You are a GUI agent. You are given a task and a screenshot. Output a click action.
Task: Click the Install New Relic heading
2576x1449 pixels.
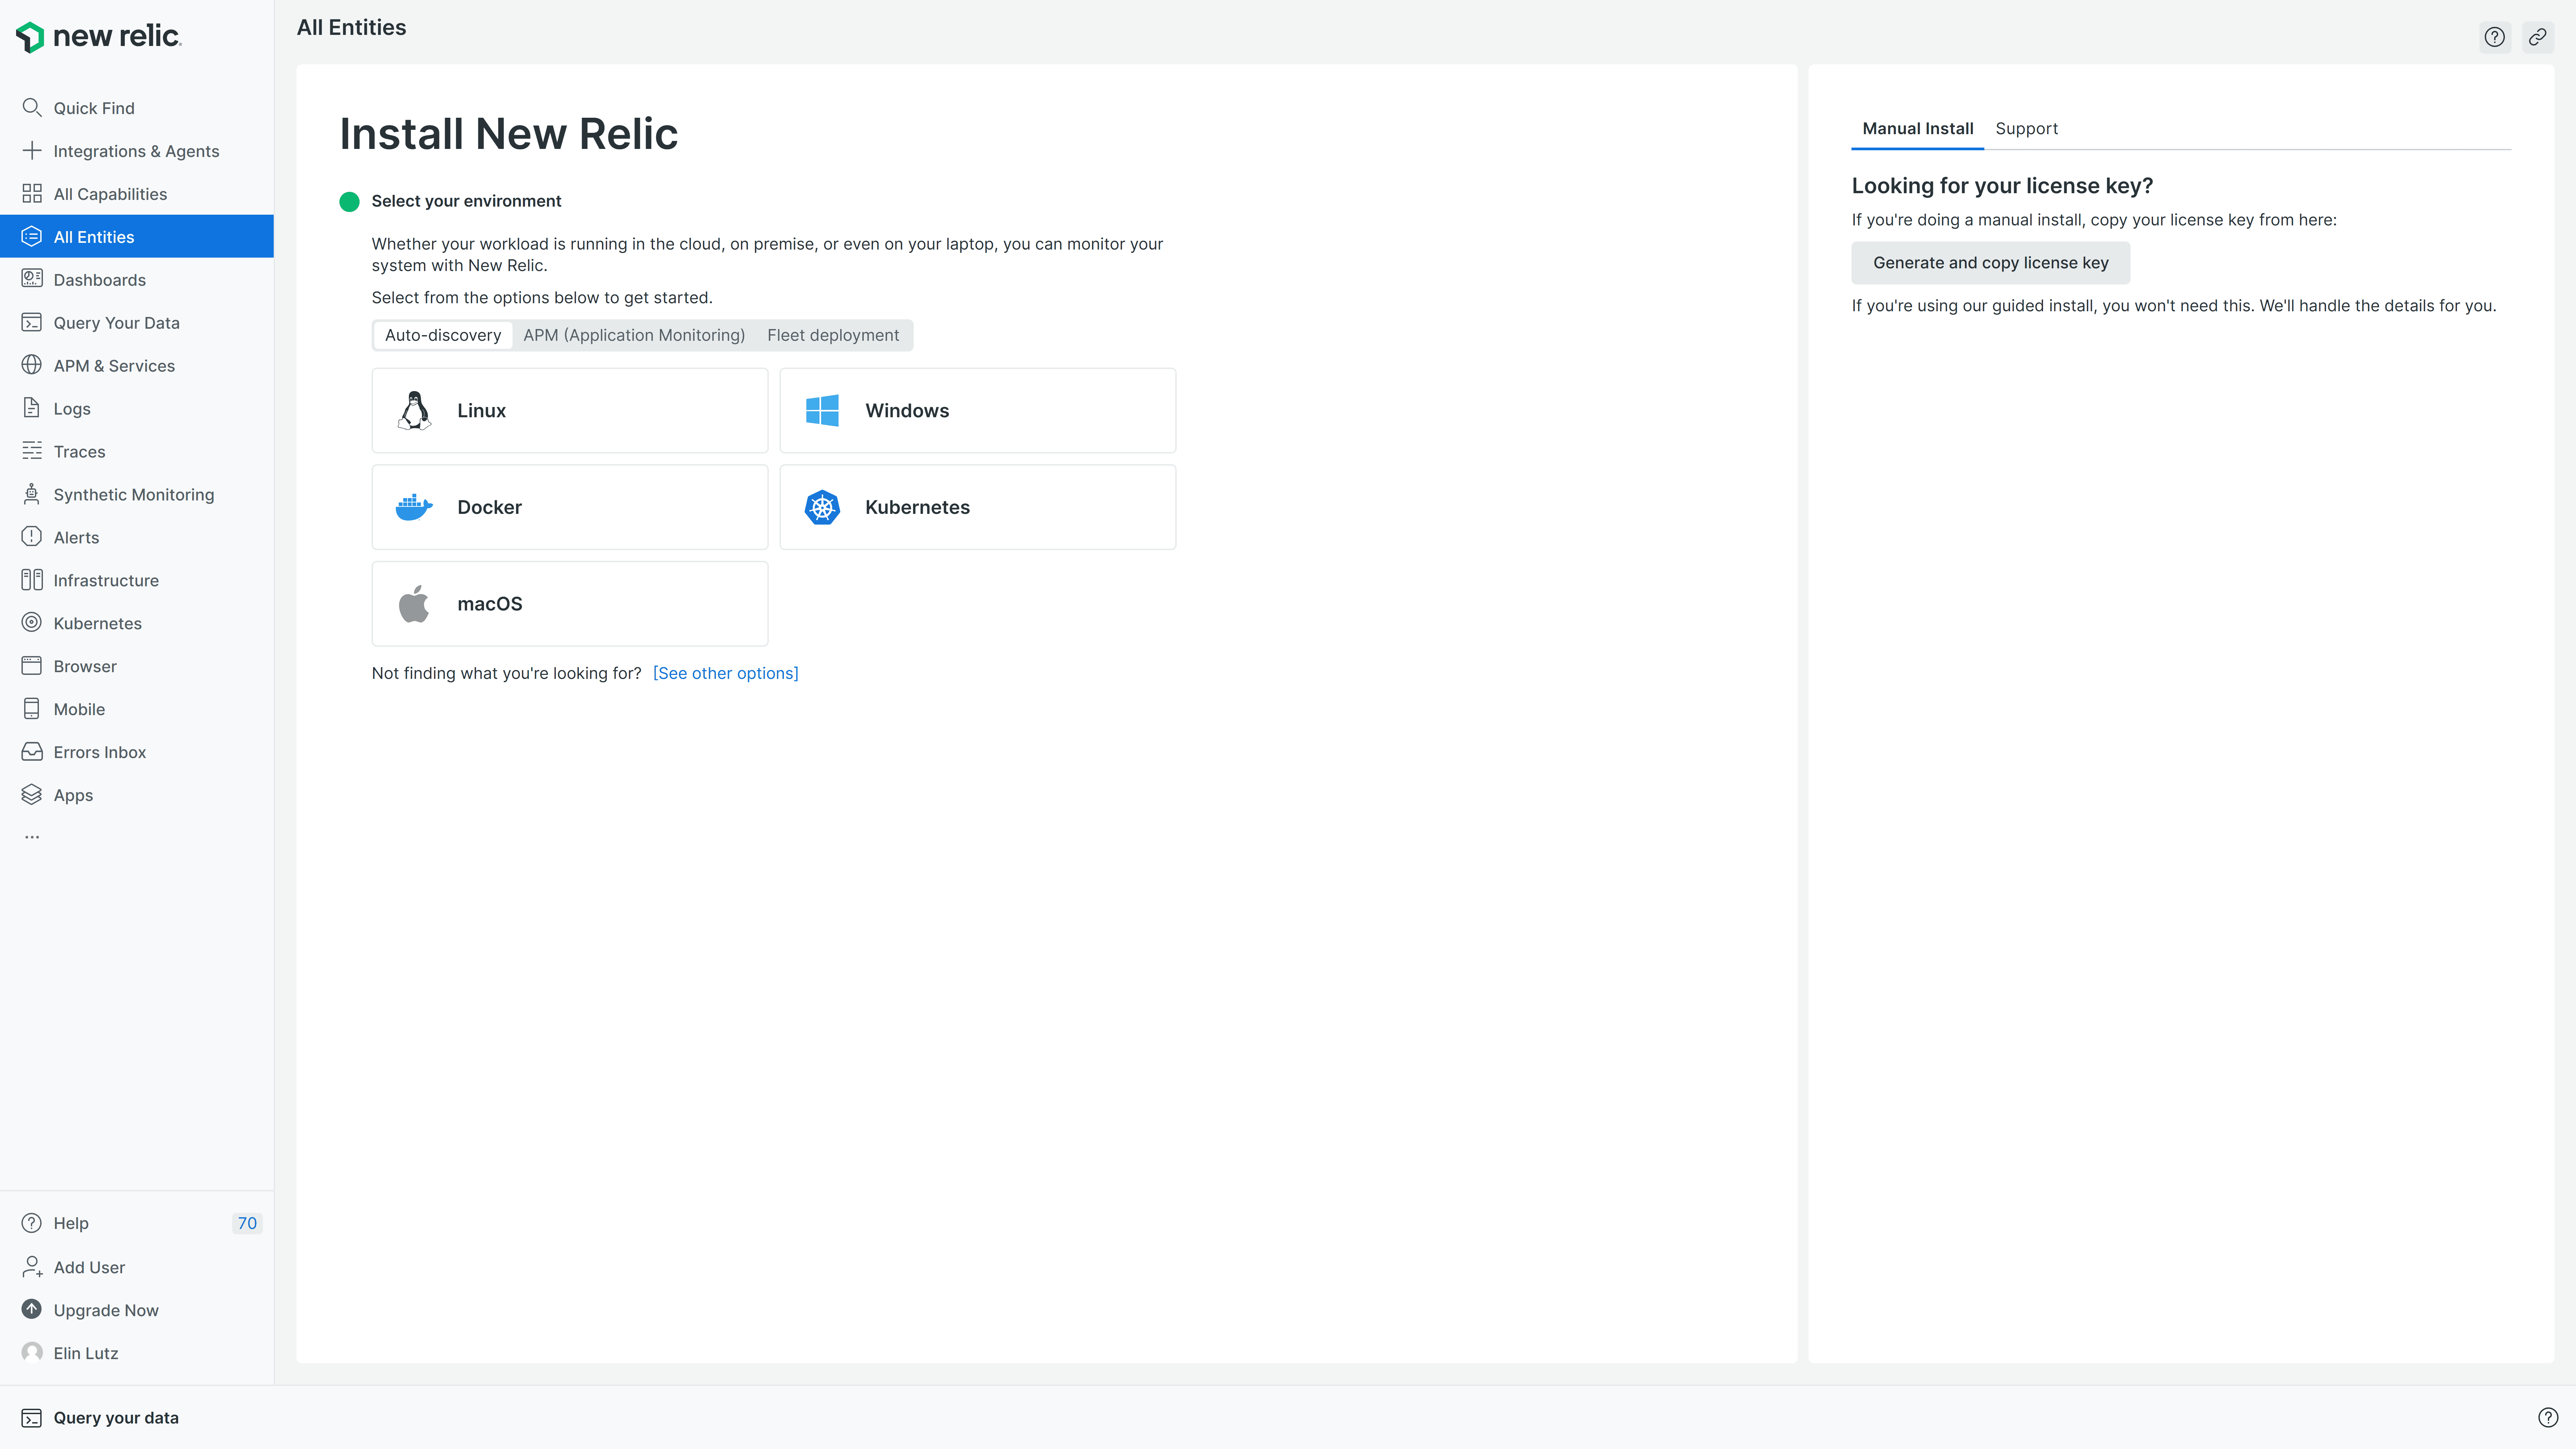point(509,134)
